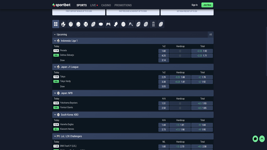
Task: Bet on Tokyo Verdy at 3.38
Action: (164, 82)
